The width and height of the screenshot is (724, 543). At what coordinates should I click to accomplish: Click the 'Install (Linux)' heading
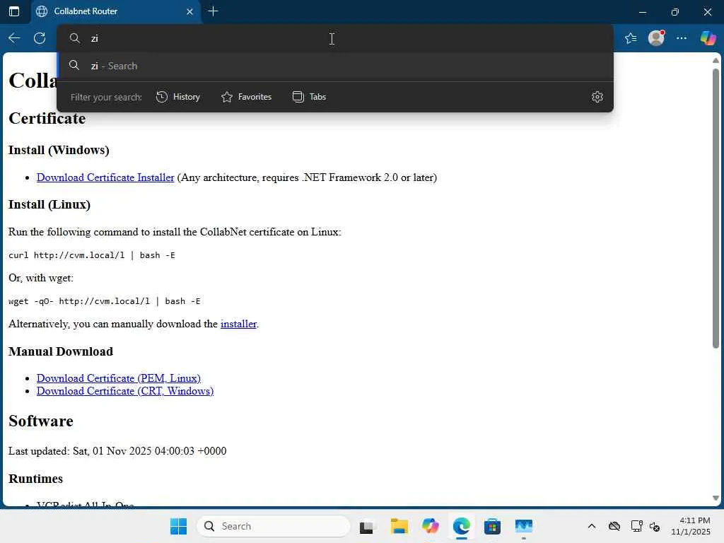pos(49,204)
